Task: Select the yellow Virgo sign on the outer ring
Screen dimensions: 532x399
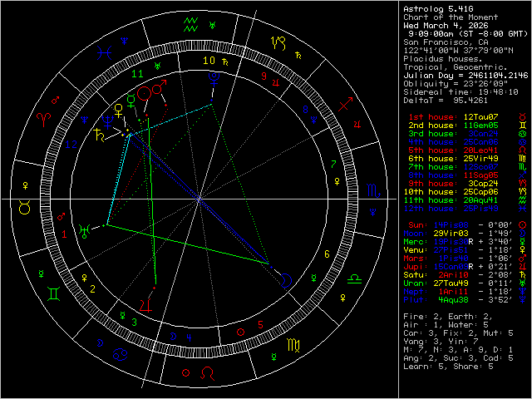Action: point(293,345)
